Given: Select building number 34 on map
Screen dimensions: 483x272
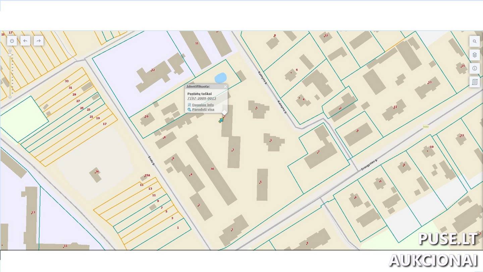Looking at the screenshot, I should pyautogui.click(x=96, y=175).
